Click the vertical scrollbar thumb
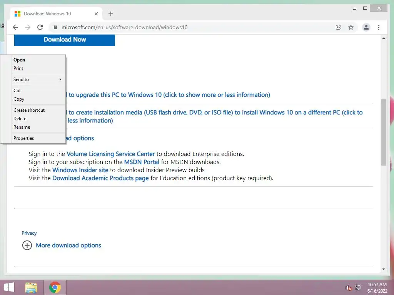The height and width of the screenshot is (295, 394). 384,132
